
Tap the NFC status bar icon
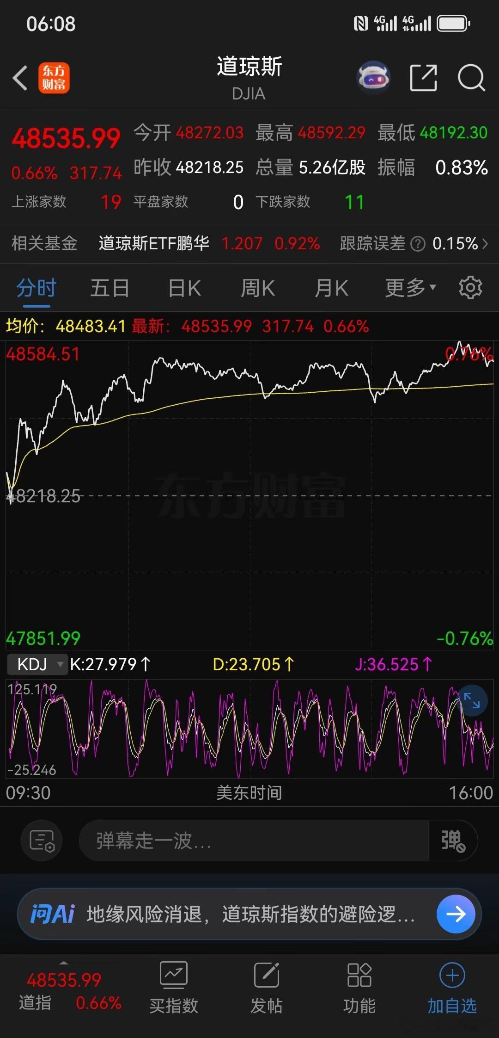tap(361, 24)
